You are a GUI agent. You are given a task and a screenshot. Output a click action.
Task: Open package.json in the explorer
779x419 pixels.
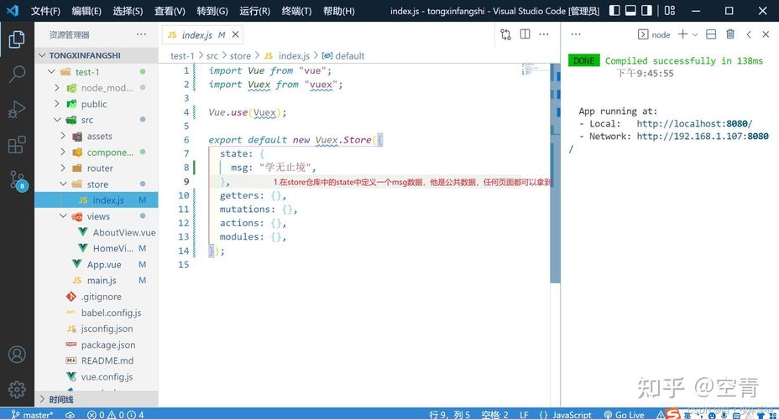pos(97,344)
